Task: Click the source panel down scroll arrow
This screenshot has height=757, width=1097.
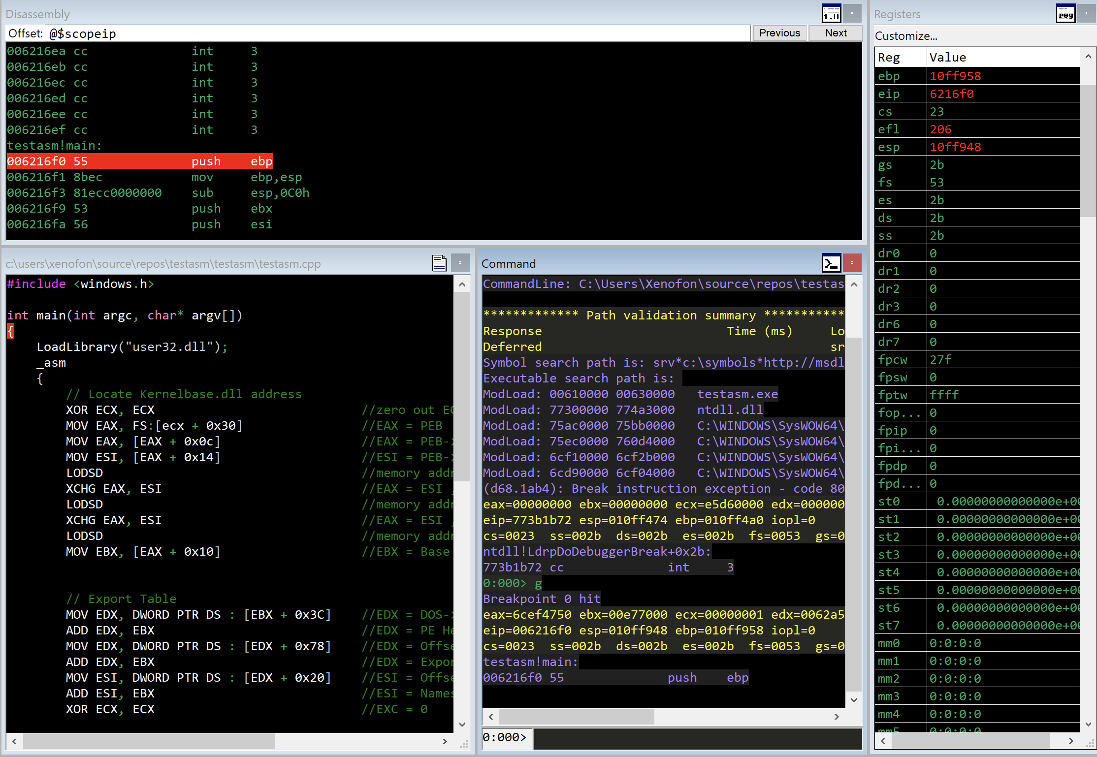Action: point(462,725)
